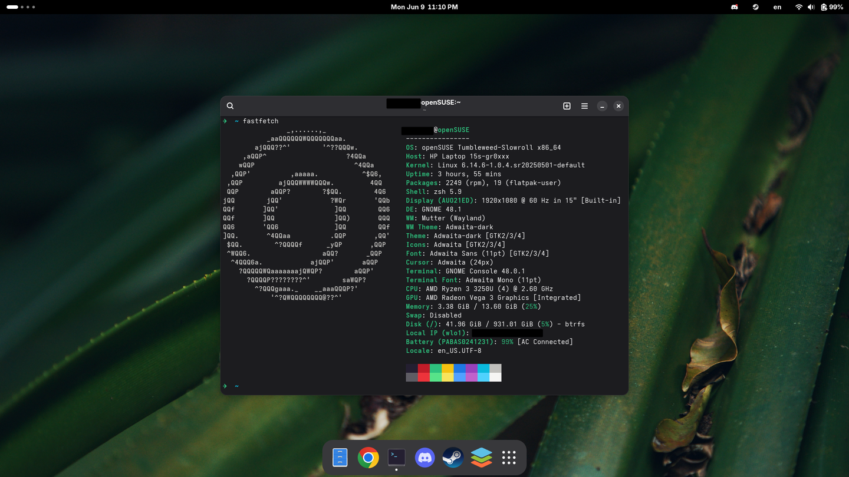This screenshot has width=849, height=477.
Task: Select the Console terminal icon in dock
Action: click(396, 458)
